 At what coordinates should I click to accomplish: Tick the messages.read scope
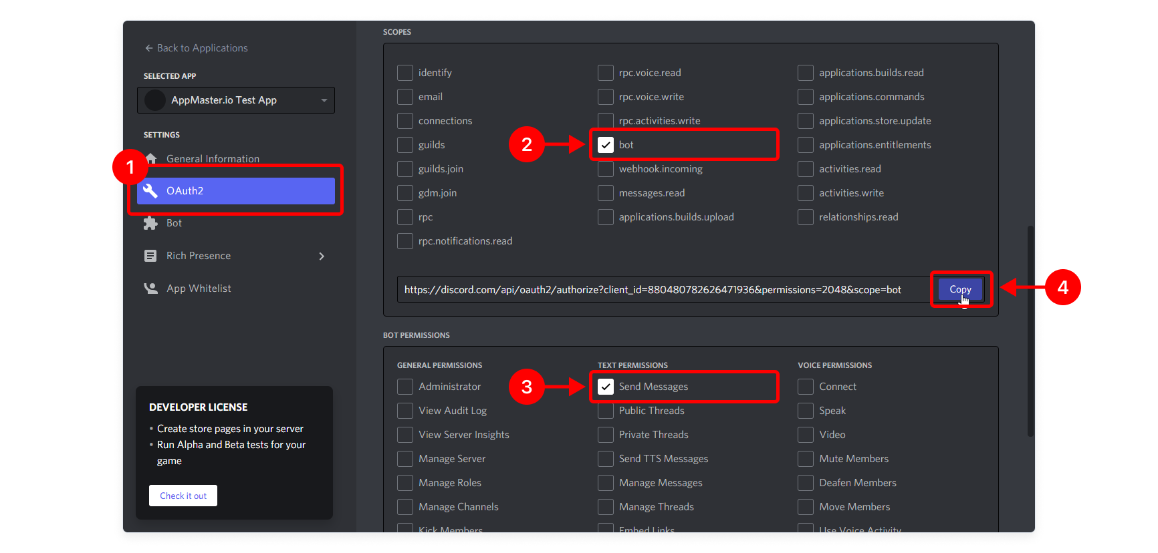click(606, 193)
